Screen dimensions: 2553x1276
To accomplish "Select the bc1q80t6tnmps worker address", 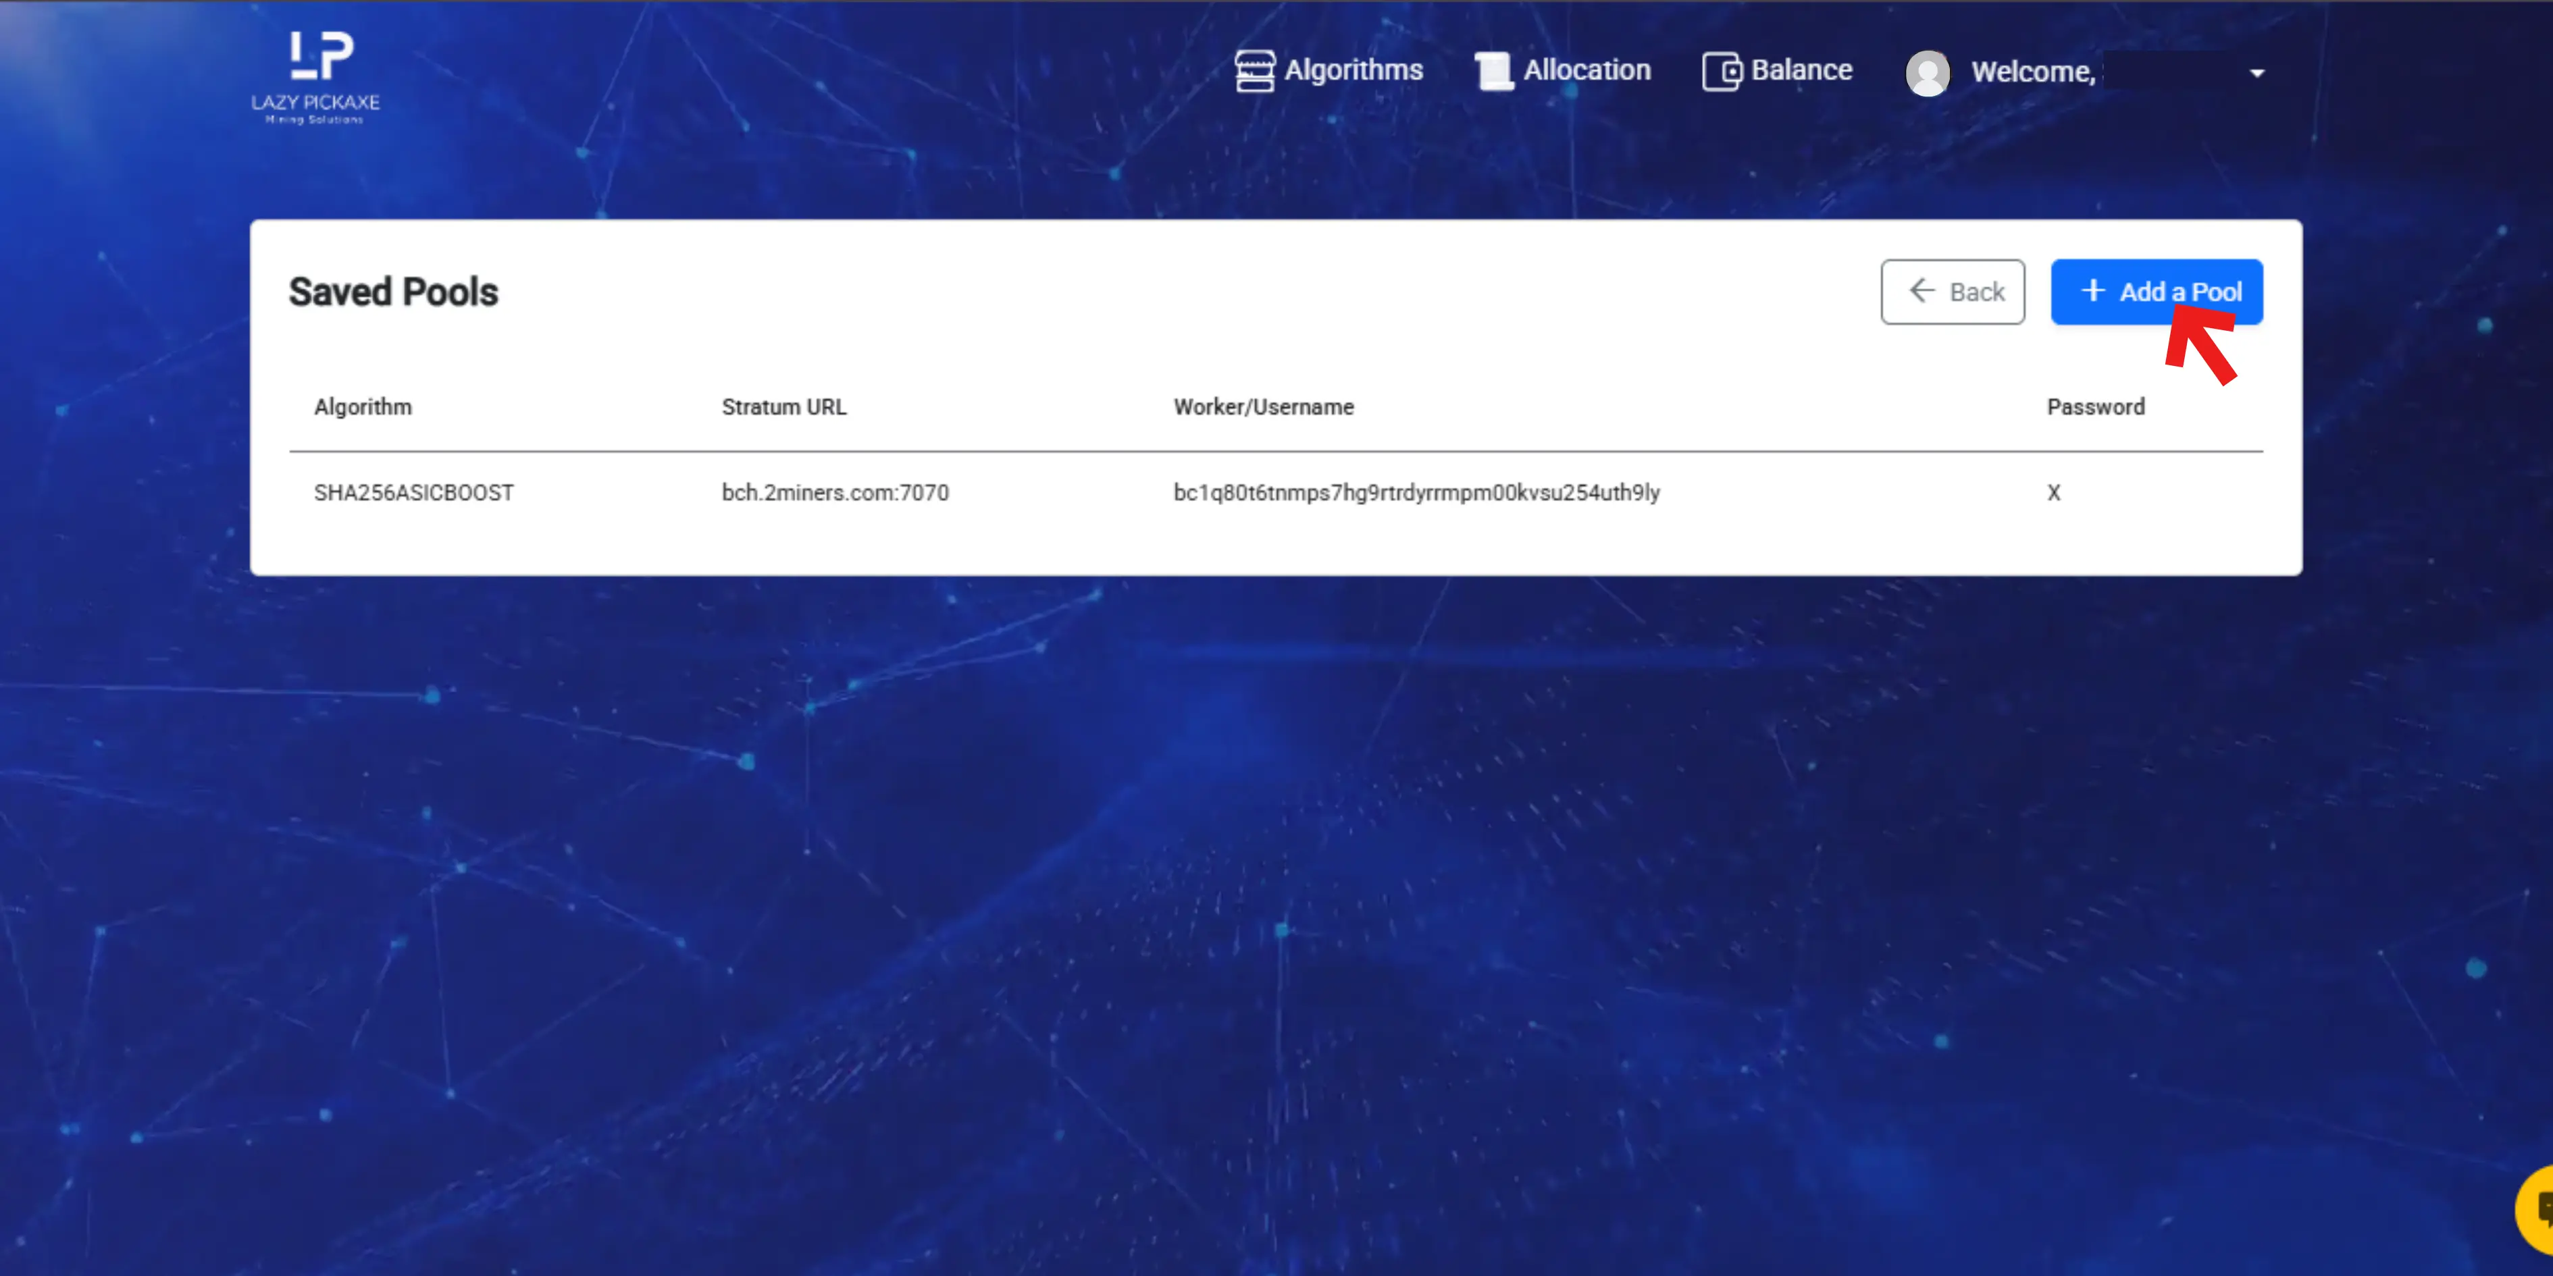I will 1415,492.
